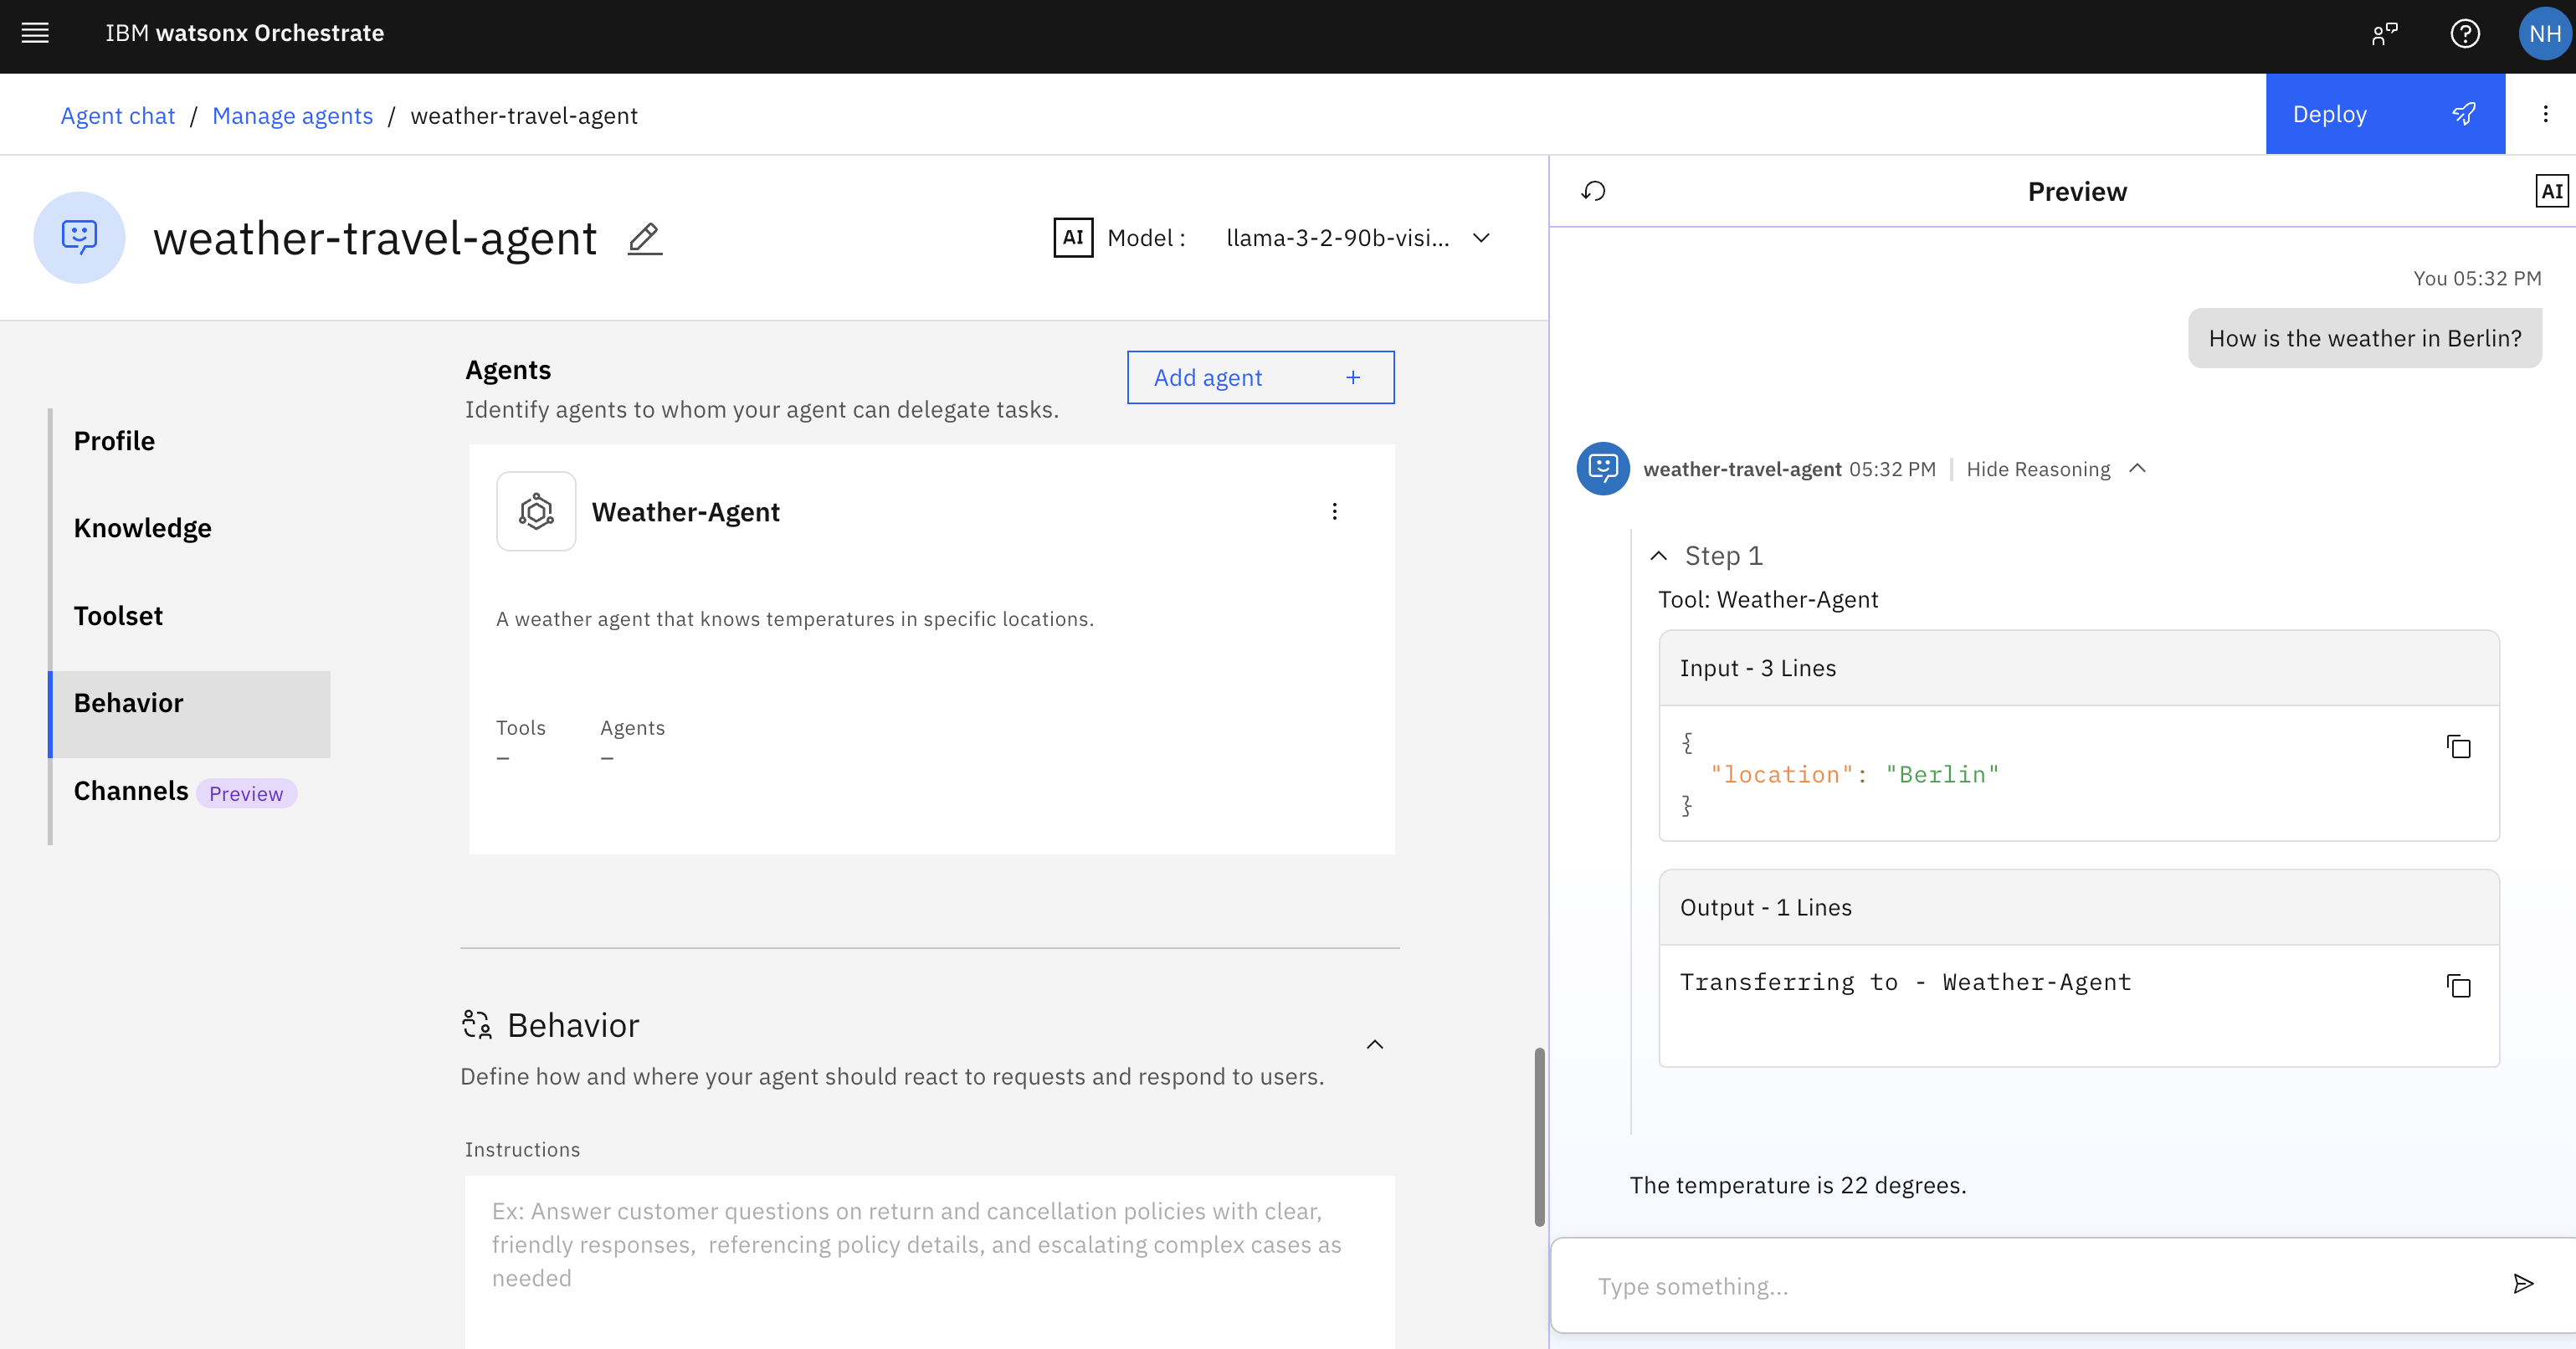Click the Tools label in Weather-Agent card

[521, 728]
